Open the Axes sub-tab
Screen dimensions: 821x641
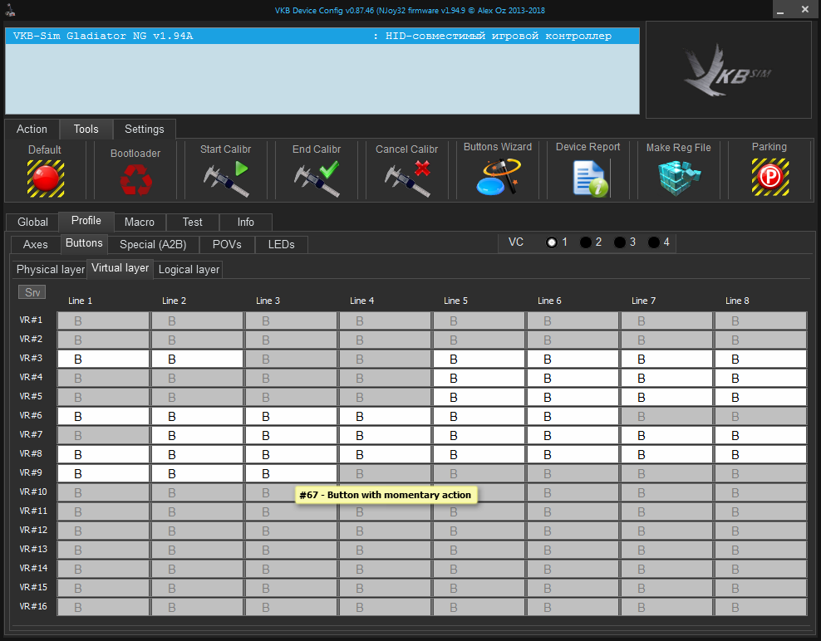point(35,244)
